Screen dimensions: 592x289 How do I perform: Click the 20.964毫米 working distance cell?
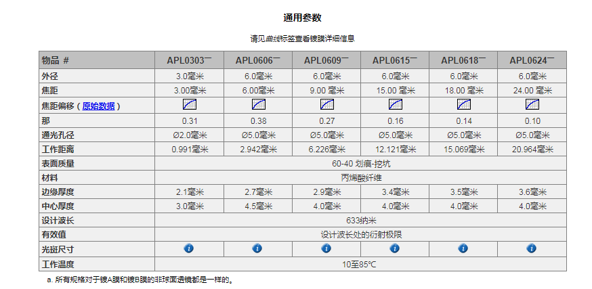(532, 149)
